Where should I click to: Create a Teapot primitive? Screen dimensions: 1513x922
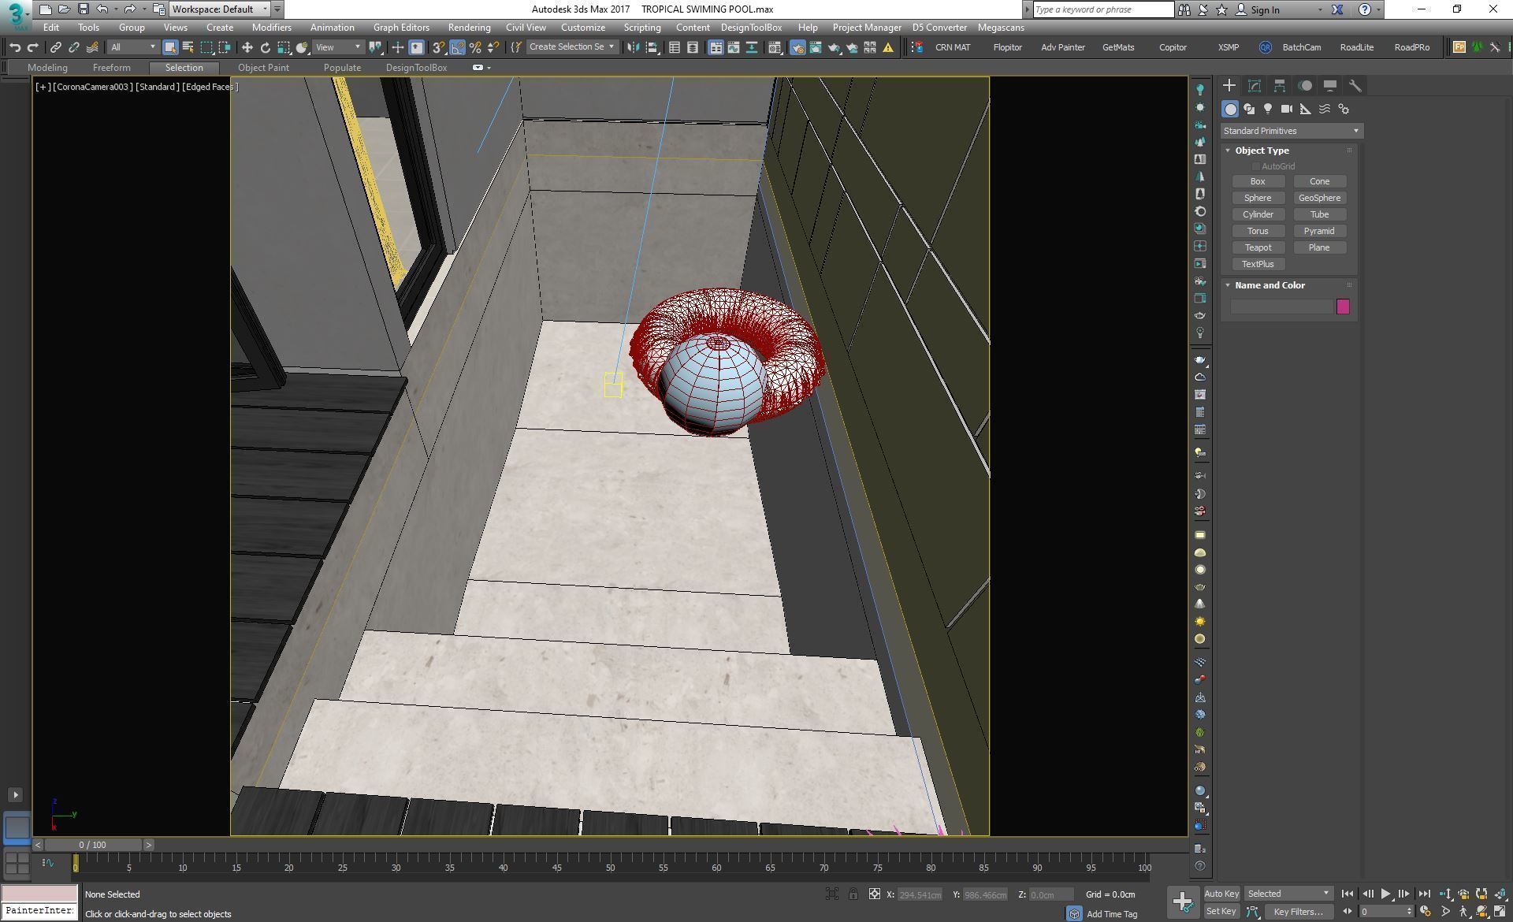tap(1258, 247)
